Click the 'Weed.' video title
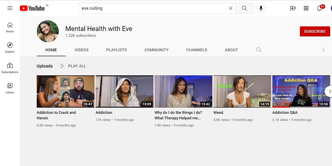This screenshot has width=332, height=166. point(219,113)
